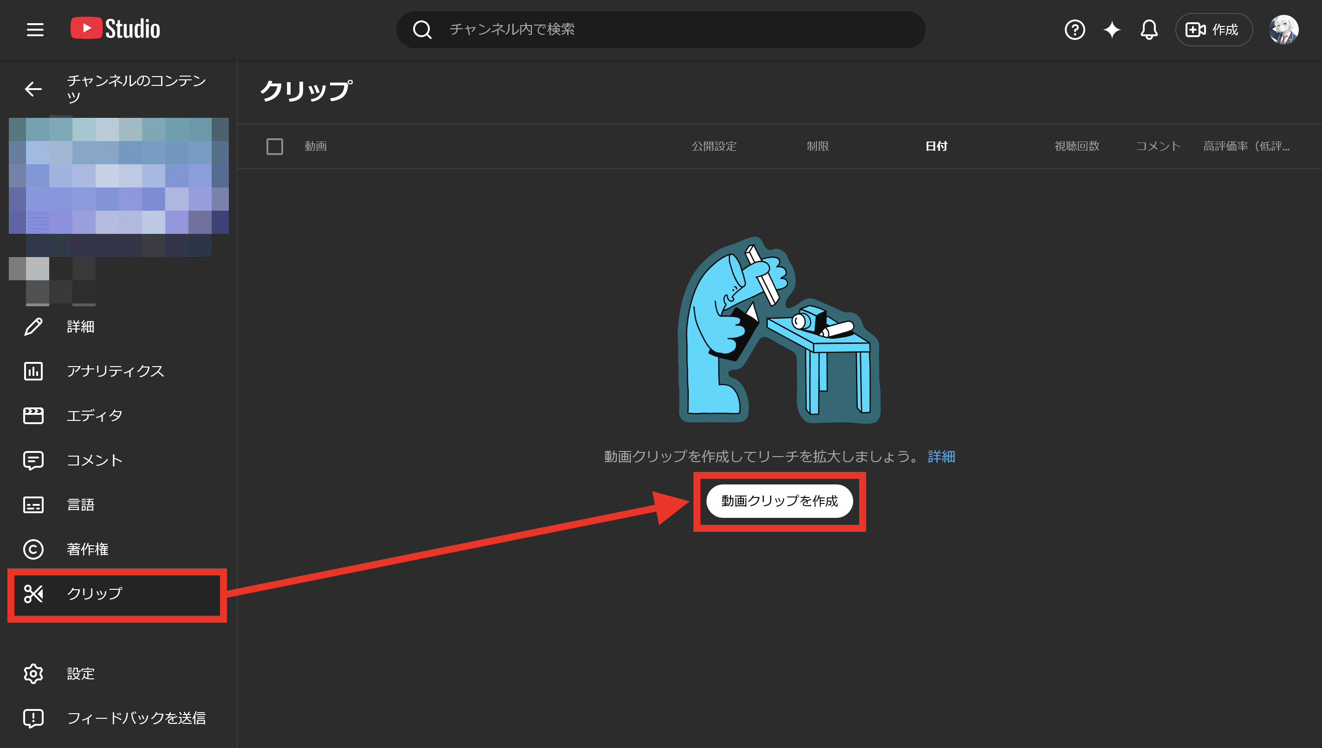This screenshot has height=748, width=1322.
Task: Open the hamburger navigation menu
Action: coord(35,29)
